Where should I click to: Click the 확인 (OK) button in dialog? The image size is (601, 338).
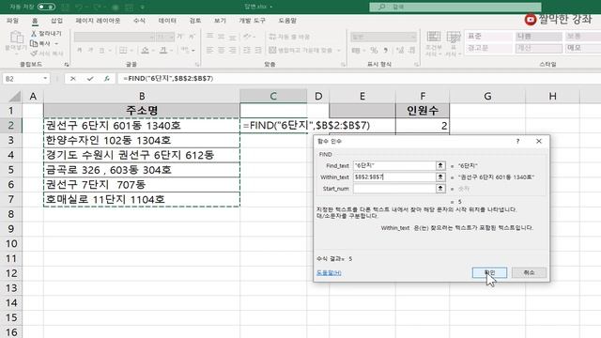489,272
